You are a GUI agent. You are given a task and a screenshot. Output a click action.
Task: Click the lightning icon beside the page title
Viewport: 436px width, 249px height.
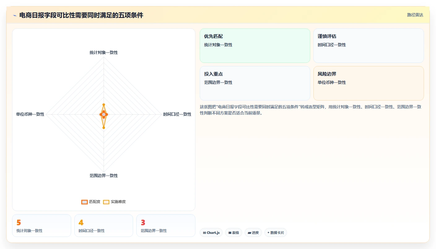click(x=15, y=15)
